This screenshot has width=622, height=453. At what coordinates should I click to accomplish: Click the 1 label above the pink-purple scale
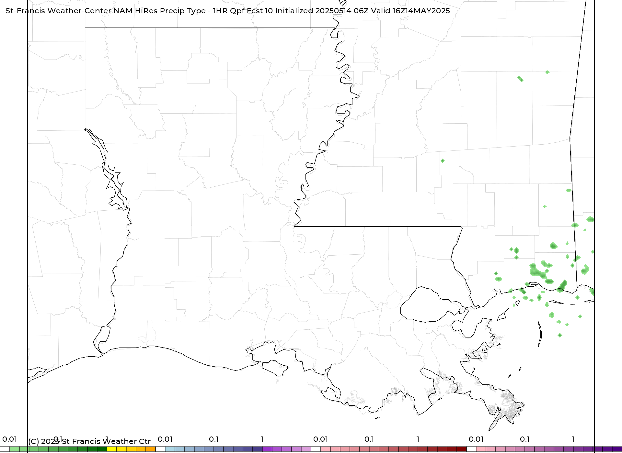pyautogui.click(x=573, y=439)
